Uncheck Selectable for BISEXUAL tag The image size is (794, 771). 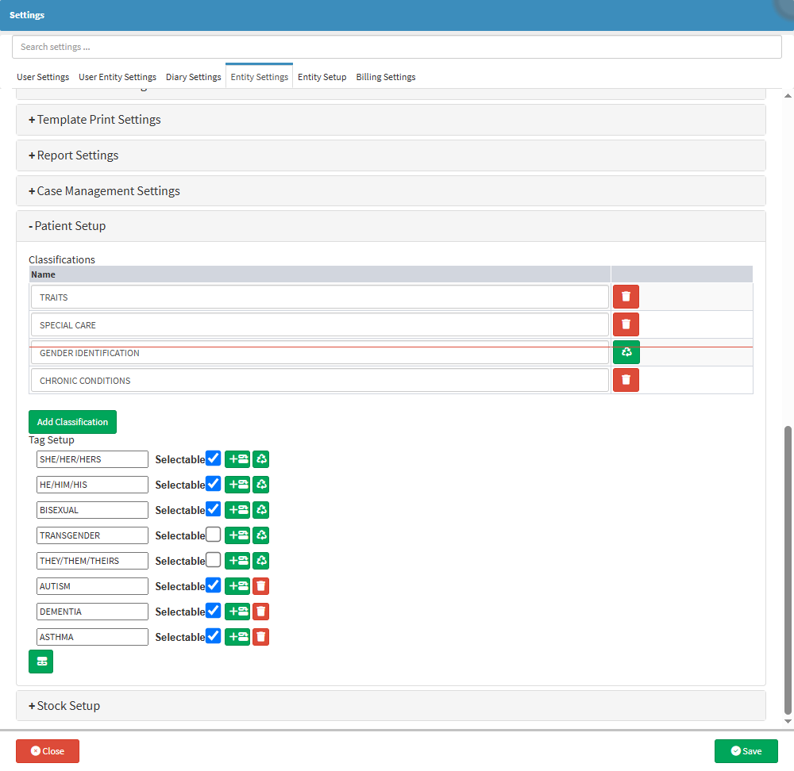213,509
